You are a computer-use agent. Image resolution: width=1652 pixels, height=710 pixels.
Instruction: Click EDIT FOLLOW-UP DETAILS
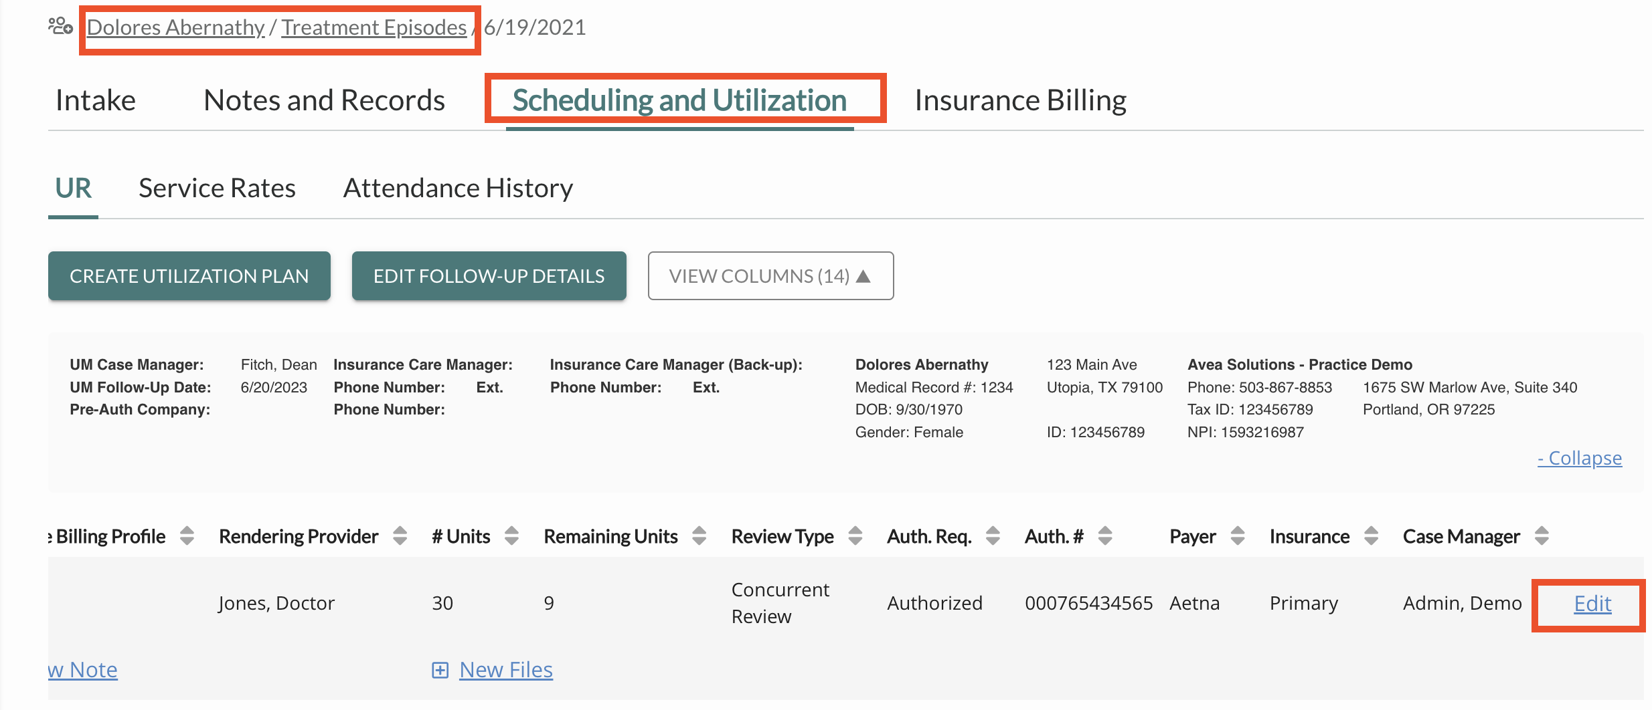coord(489,275)
